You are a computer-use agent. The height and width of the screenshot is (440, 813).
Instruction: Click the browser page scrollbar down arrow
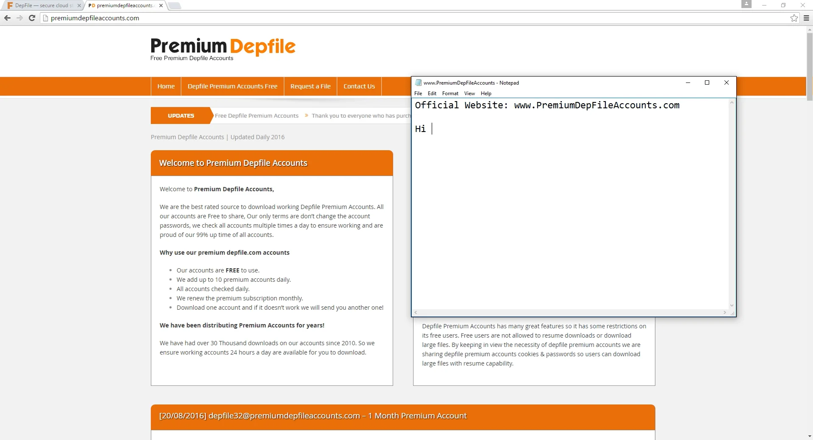tap(810, 436)
